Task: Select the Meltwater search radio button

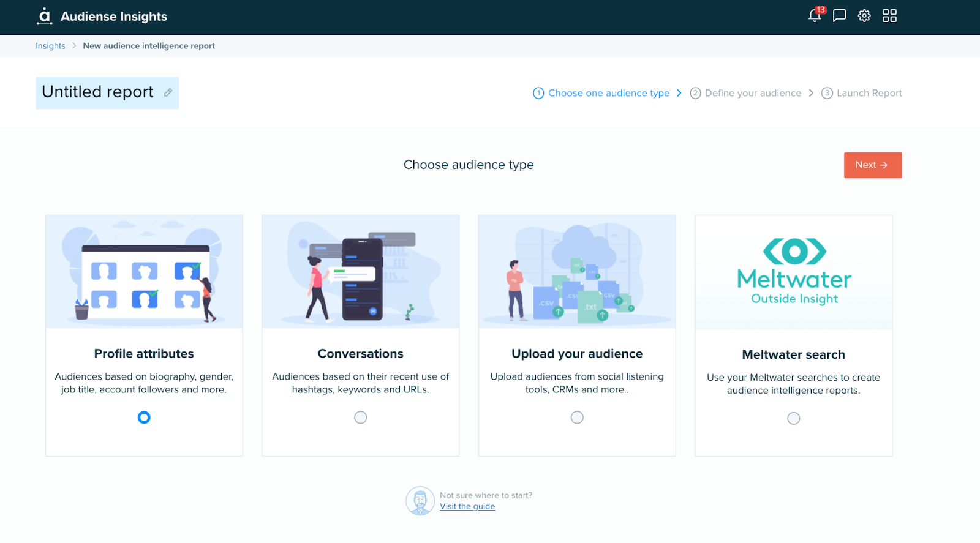Action: [x=794, y=418]
